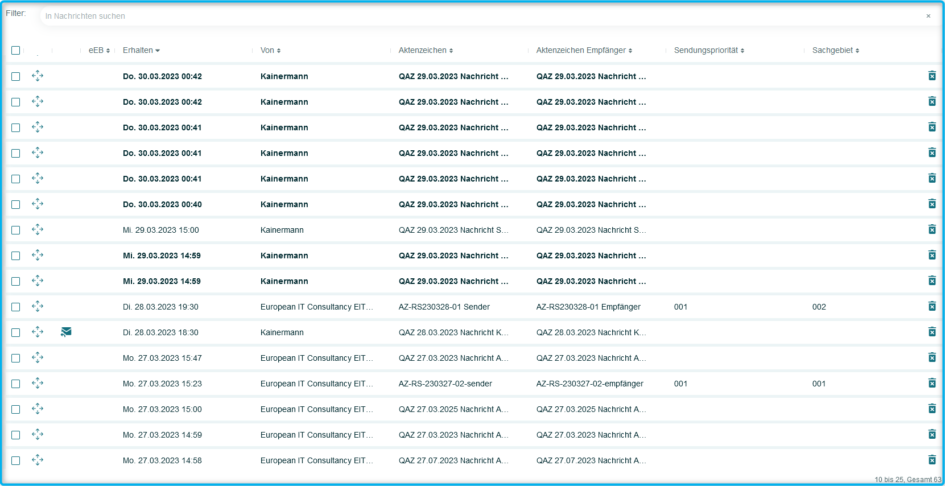Viewport: 945px width, 486px height.
Task: Delete the message received Mi. 29.03.2023 15:00
Action: click(x=932, y=229)
